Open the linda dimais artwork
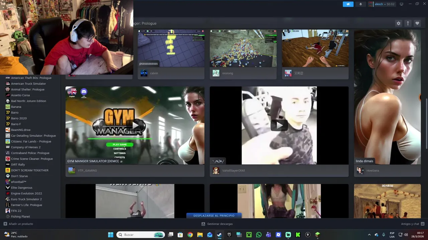 click(x=387, y=97)
